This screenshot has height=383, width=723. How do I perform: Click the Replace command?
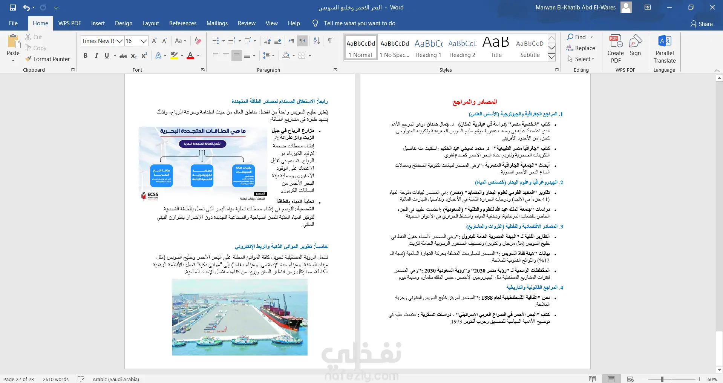(x=581, y=48)
